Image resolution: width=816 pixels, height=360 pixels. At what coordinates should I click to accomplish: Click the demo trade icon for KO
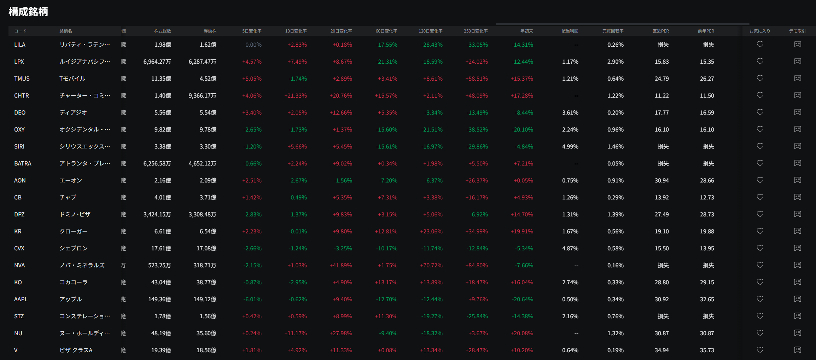(x=798, y=282)
